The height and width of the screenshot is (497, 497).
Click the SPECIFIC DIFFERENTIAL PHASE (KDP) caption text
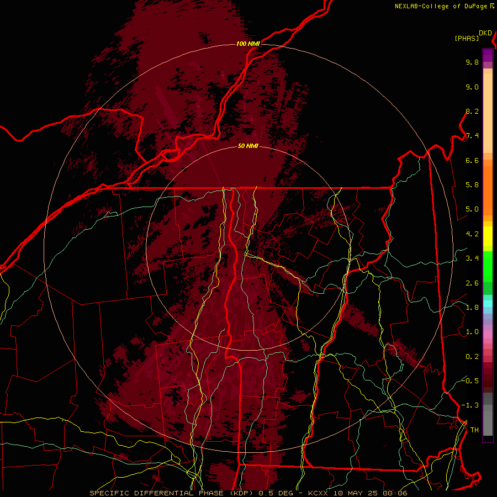pyautogui.click(x=172, y=493)
